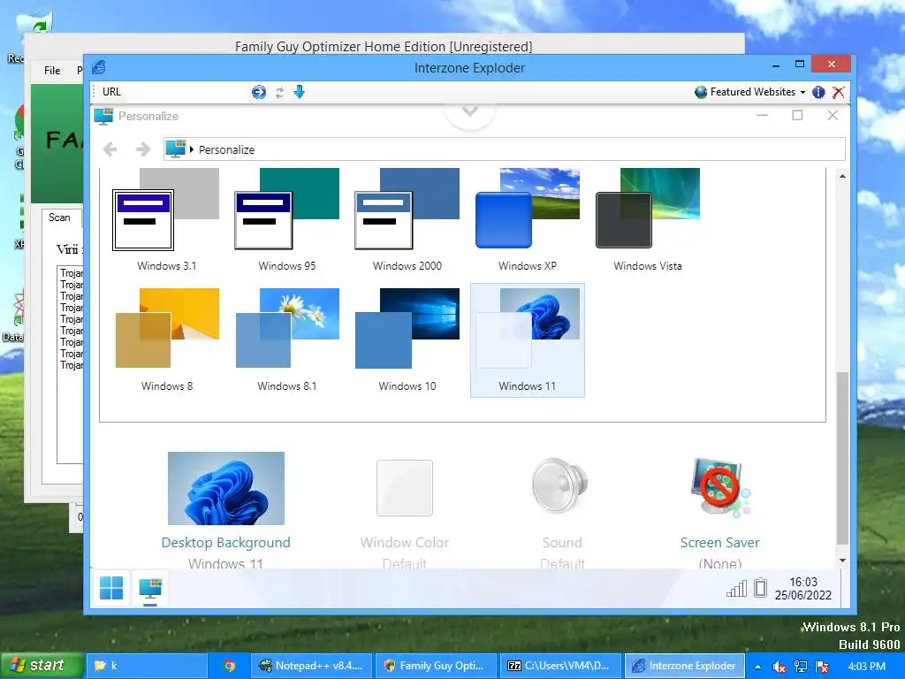Image resolution: width=905 pixels, height=679 pixels.
Task: Switch to 7-Zip C:\Users taskbar button
Action: pos(560,666)
